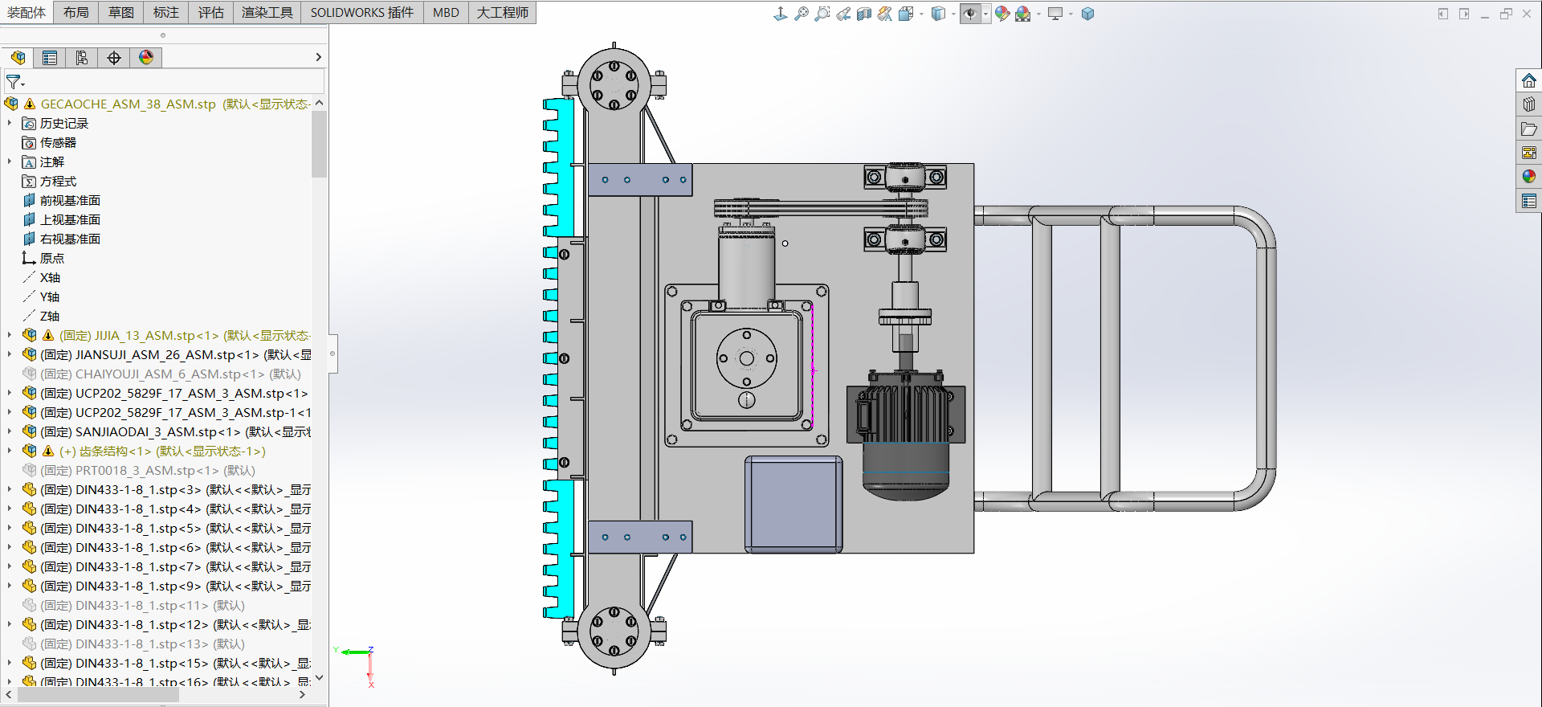Open the Appearances task pane
Viewport: 1542px width, 707px height.
click(x=1528, y=177)
